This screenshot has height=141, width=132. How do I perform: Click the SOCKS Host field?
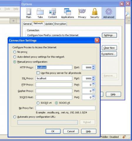(54, 97)
